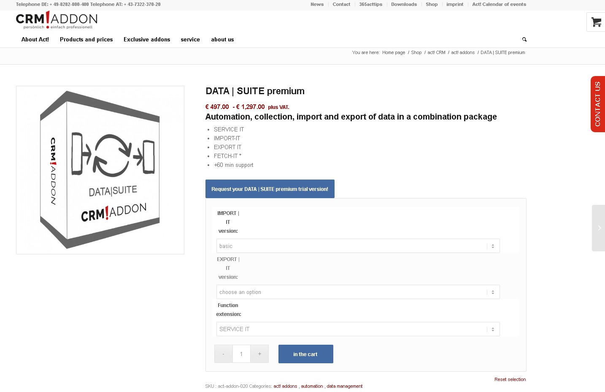Open Act! Calendar of events link

point(499,4)
